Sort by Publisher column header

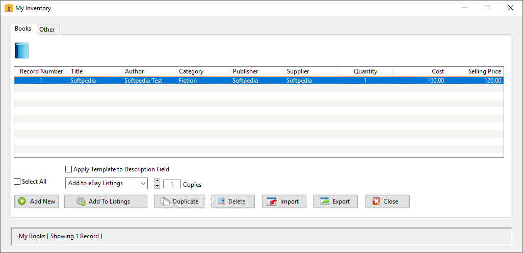257,71
